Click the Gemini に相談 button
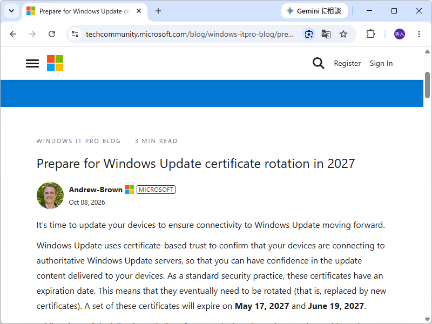The image size is (432, 324). (x=314, y=11)
